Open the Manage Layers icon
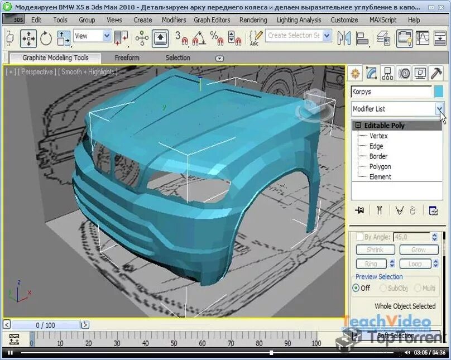This screenshot has height=360, width=451. coord(383,39)
